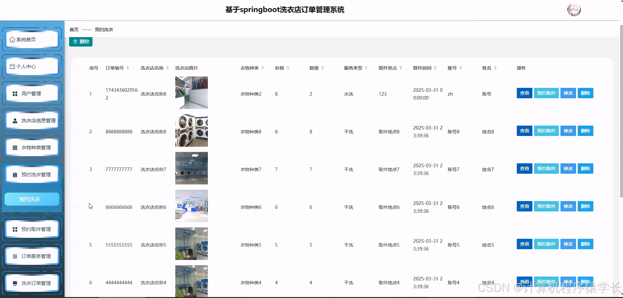The width and height of the screenshot is (623, 298).
Task: Click the icon beside 洗衣订单管理
Action: (15, 283)
